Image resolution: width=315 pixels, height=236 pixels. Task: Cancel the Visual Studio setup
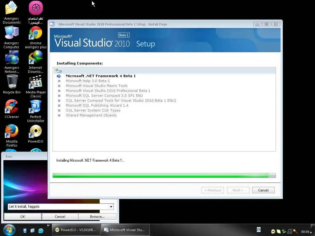click(263, 190)
